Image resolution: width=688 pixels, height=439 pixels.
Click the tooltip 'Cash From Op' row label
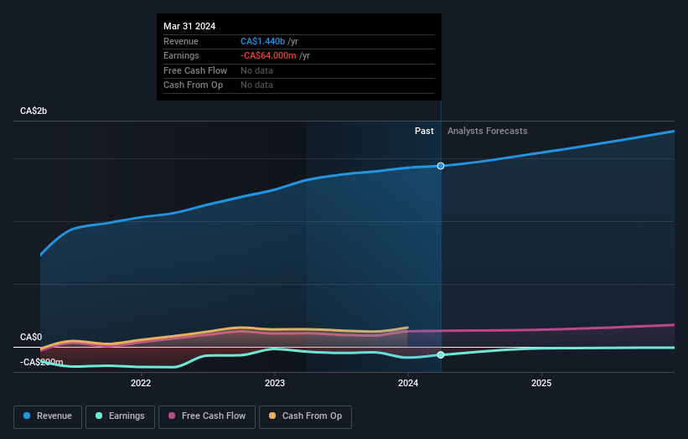point(193,85)
